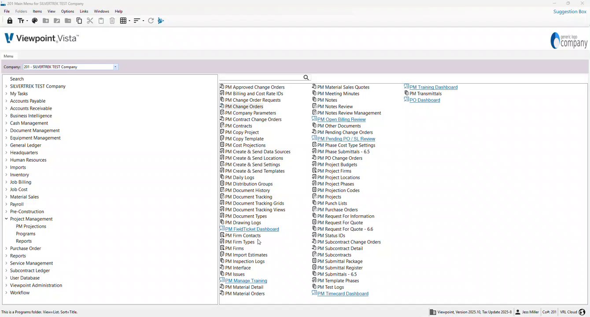Open the color palette theme icon
Image resolution: width=590 pixels, height=317 pixels.
(x=35, y=21)
